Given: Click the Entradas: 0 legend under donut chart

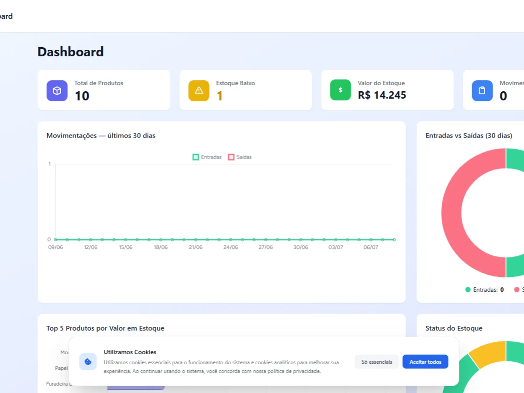Looking at the screenshot, I should point(485,290).
